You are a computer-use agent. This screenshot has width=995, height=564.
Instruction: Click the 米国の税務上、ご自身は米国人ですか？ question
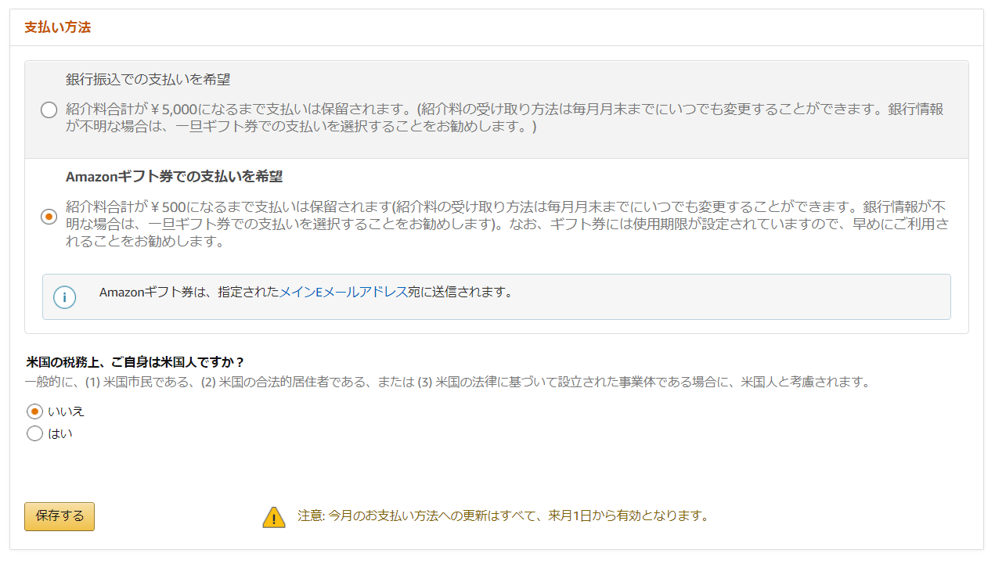(135, 362)
